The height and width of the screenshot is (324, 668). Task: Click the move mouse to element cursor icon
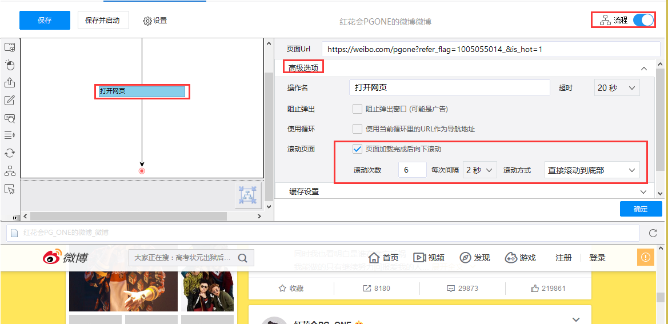click(x=9, y=189)
